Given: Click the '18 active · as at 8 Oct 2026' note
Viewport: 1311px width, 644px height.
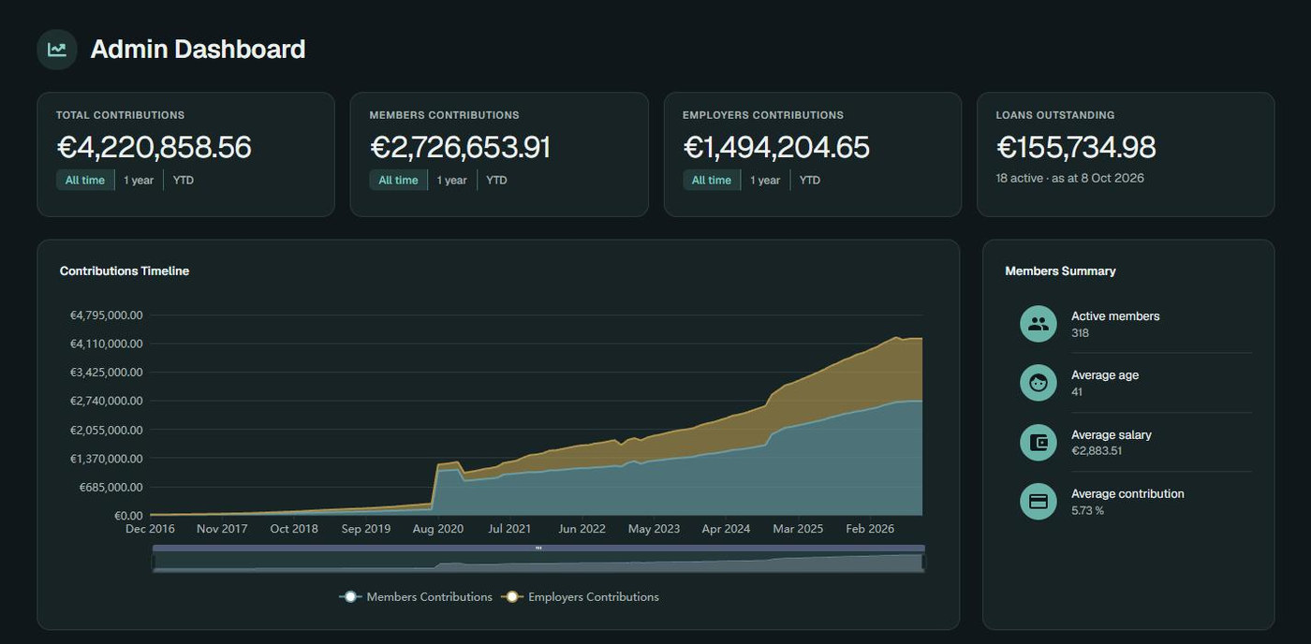Looking at the screenshot, I should click(x=1070, y=178).
